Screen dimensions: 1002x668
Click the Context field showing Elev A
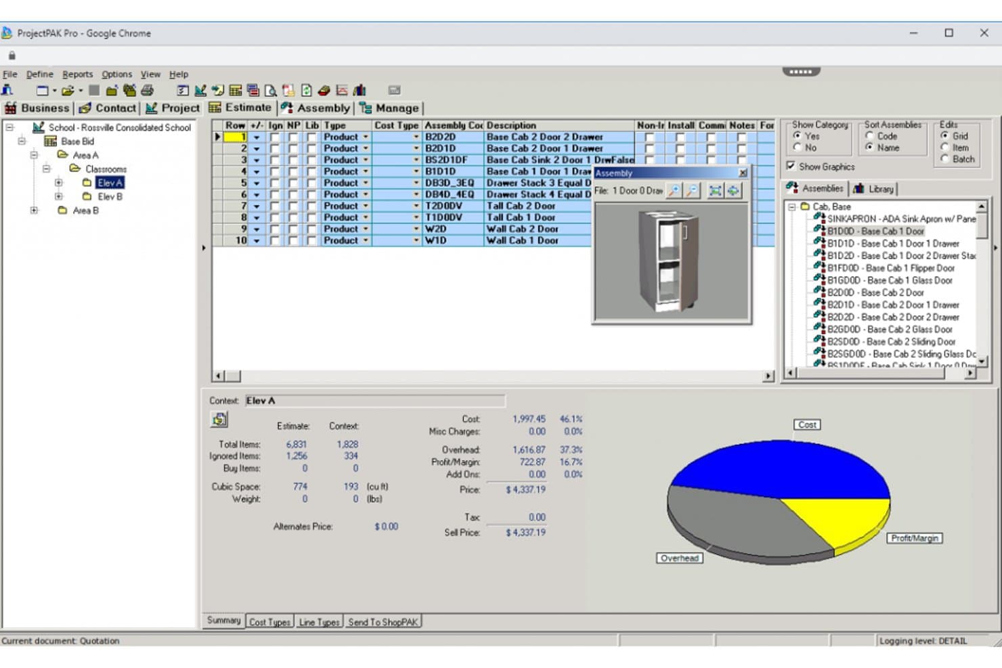pos(374,401)
